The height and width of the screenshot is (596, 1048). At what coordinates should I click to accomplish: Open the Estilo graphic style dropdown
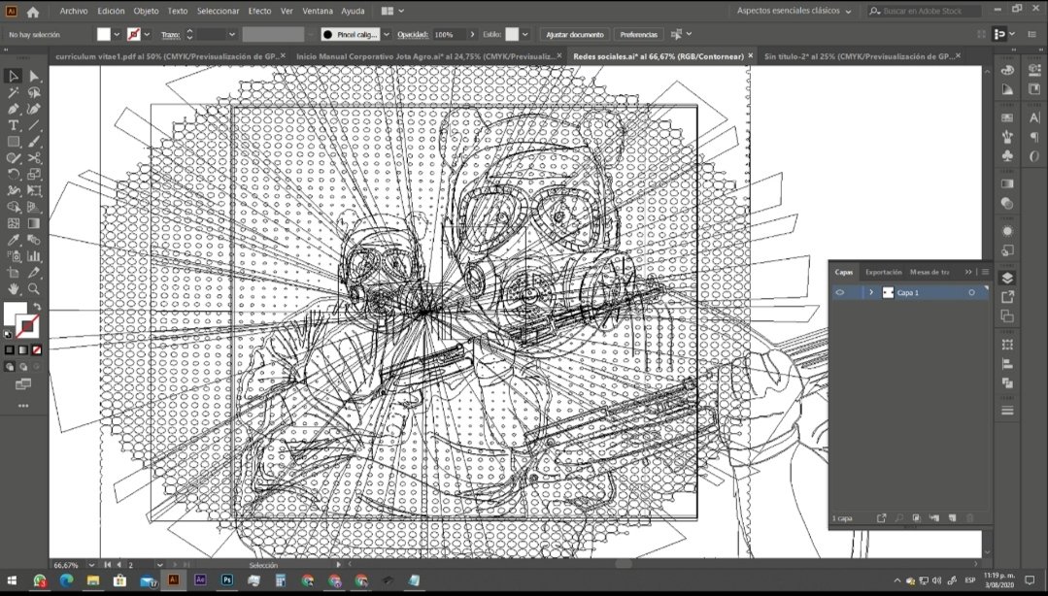[x=525, y=34]
